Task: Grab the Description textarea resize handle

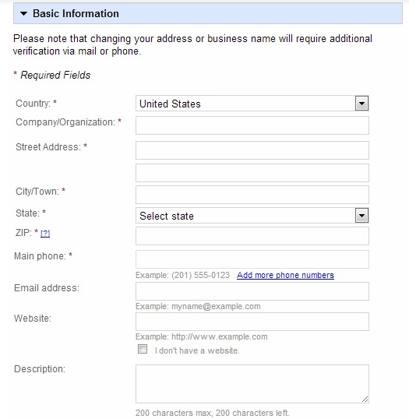Action: click(365, 399)
